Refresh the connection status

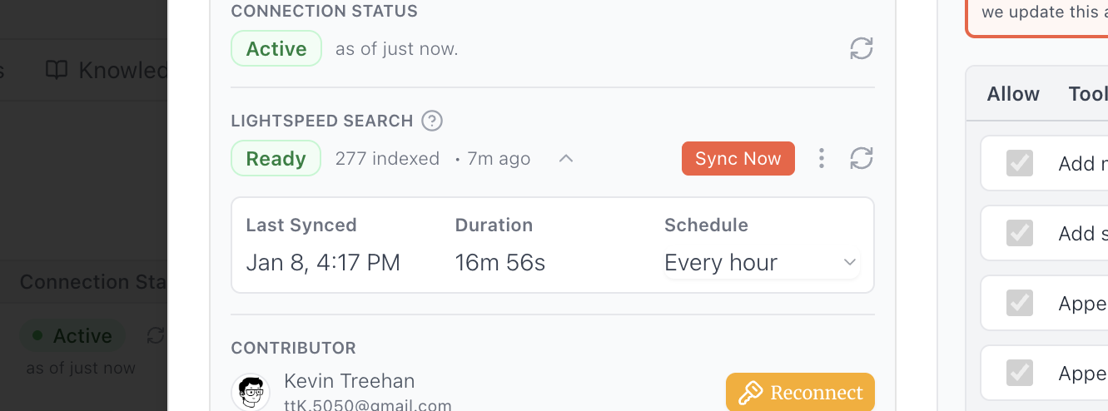(862, 48)
